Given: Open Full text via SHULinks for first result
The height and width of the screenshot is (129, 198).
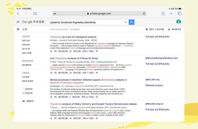Looking at the screenshot, I should click(x=157, y=37).
